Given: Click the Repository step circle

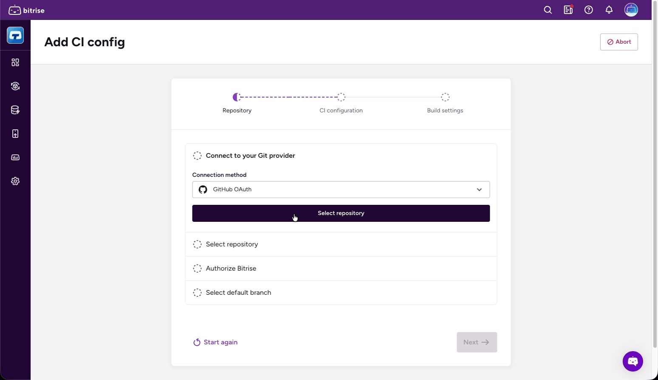Looking at the screenshot, I should (237, 97).
